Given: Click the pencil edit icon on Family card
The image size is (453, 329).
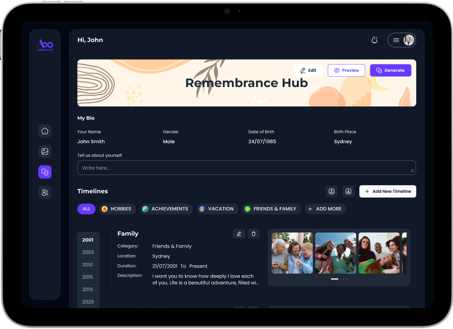Looking at the screenshot, I should [239, 234].
